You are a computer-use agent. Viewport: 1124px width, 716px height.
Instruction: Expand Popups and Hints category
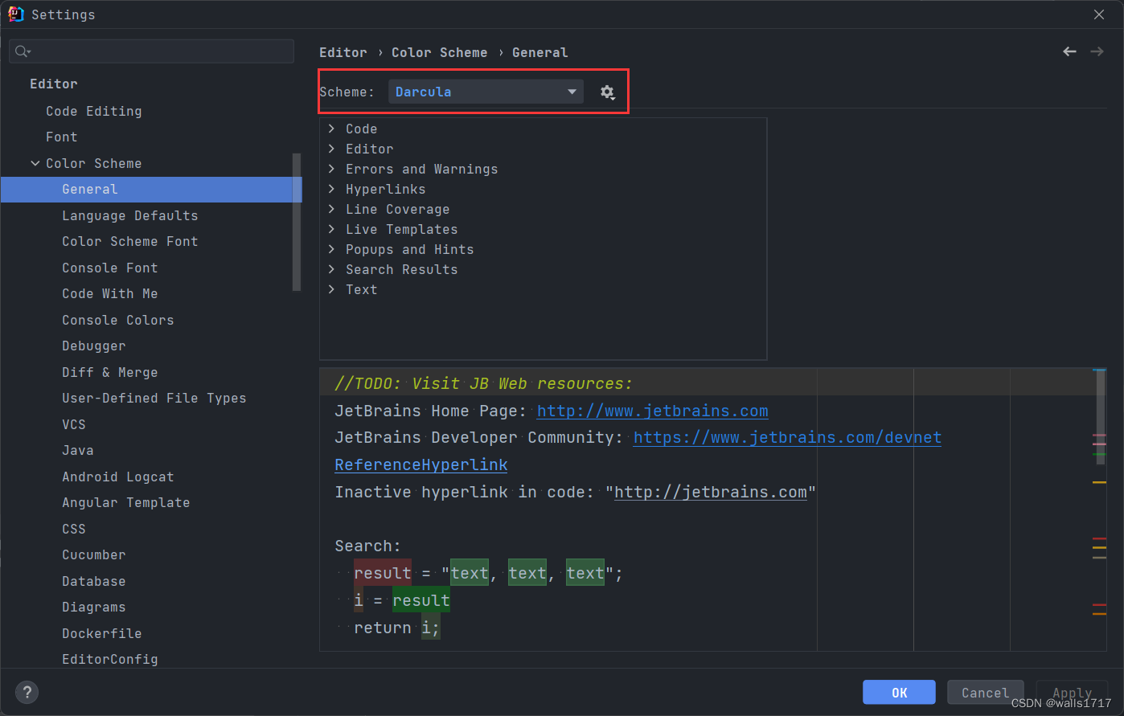pyautogui.click(x=331, y=249)
